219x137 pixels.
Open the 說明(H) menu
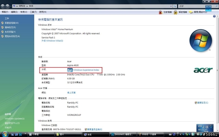click(x=43, y=12)
